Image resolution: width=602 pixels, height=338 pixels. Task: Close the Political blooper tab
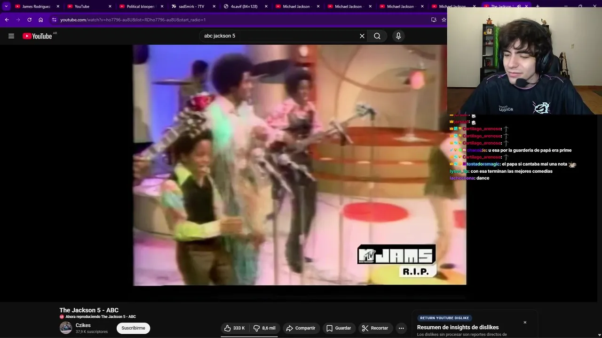pyautogui.click(x=162, y=7)
